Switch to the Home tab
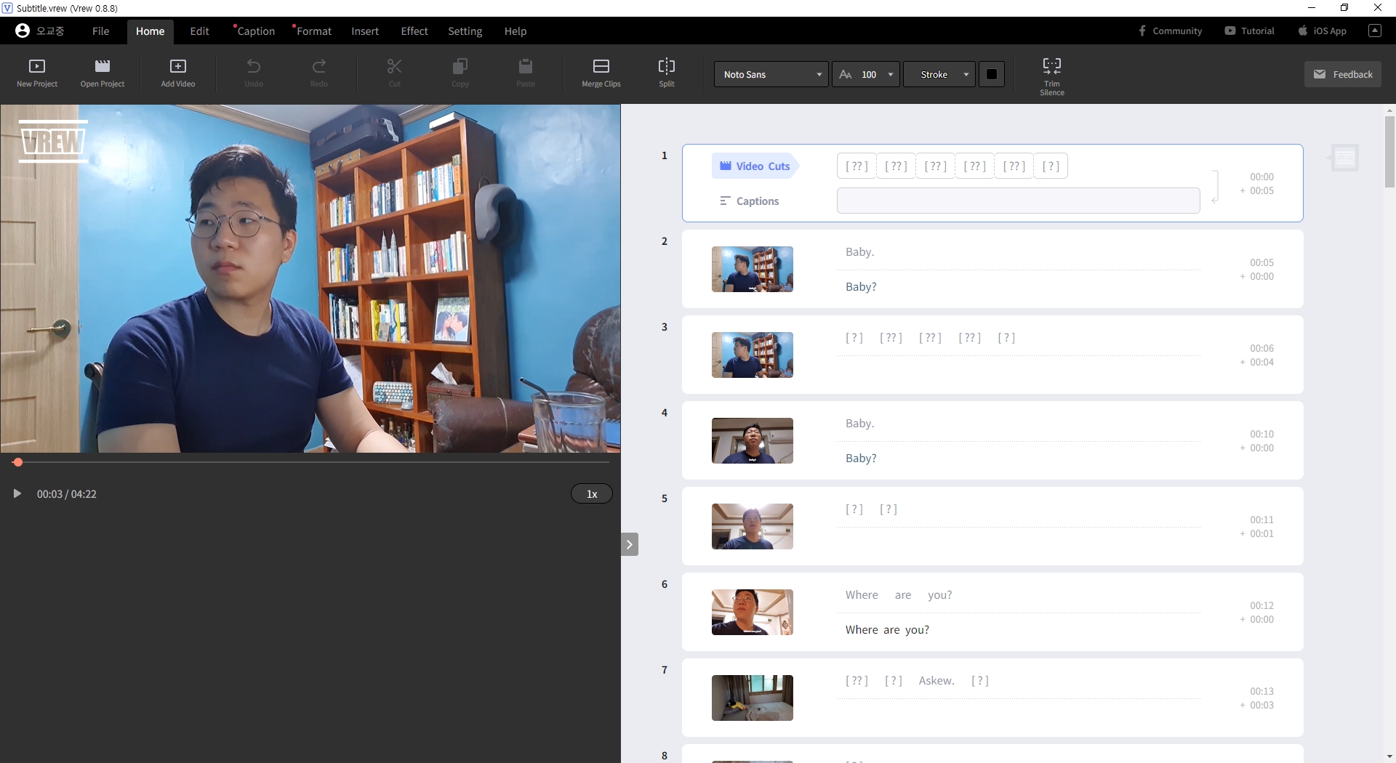The image size is (1396, 763). click(150, 31)
